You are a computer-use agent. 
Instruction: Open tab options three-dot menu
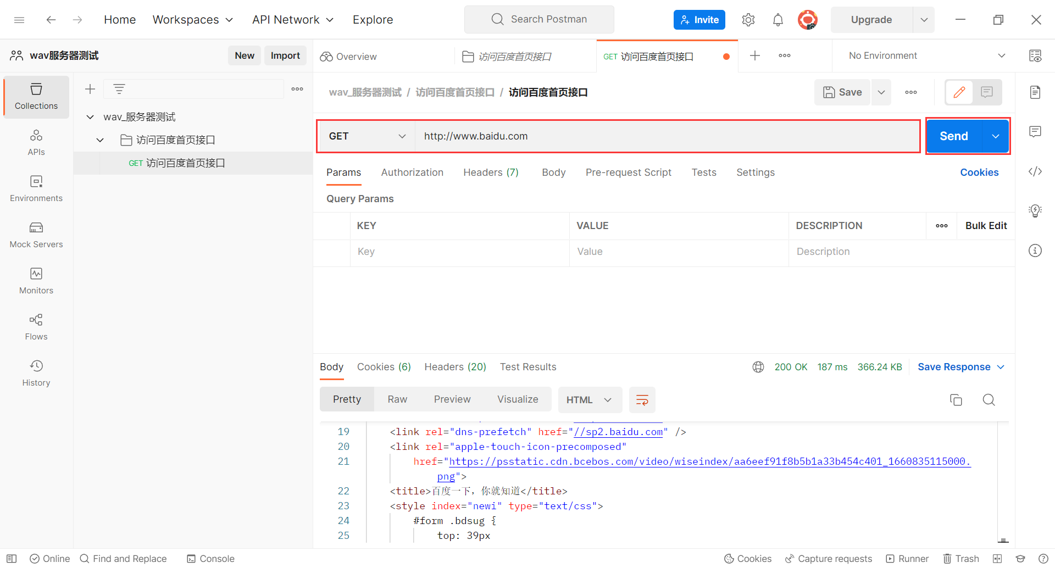coord(785,55)
